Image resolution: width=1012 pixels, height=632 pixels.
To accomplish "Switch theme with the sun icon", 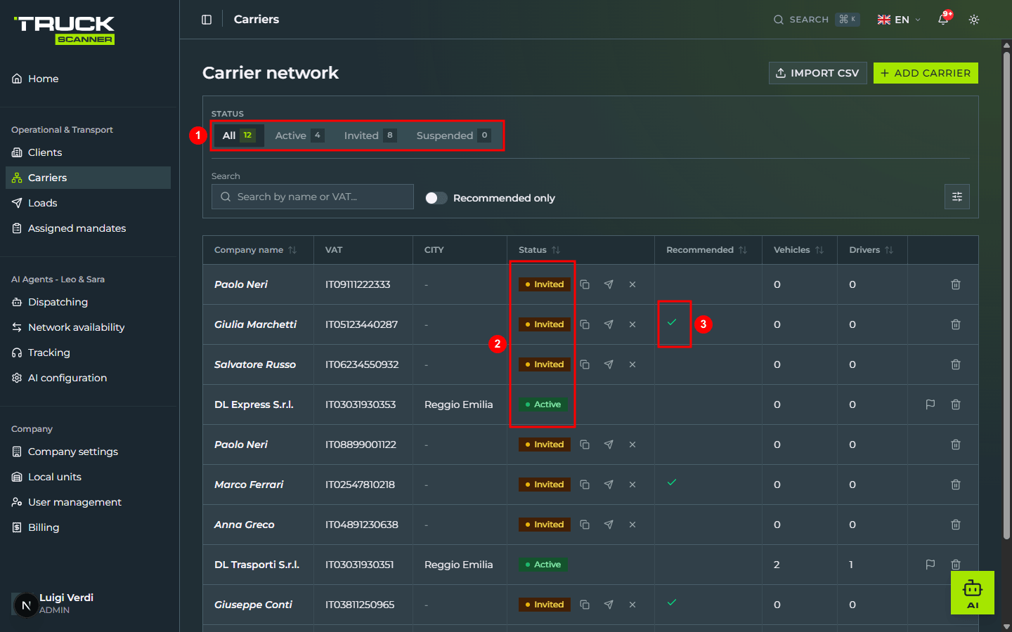I will pyautogui.click(x=974, y=20).
